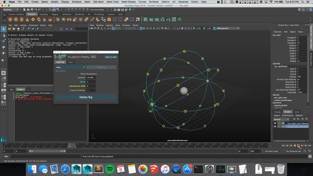Image resolution: width=313 pixels, height=176 pixels.
Task: Open the viewport Renderer menu
Action: click(x=126, y=25)
